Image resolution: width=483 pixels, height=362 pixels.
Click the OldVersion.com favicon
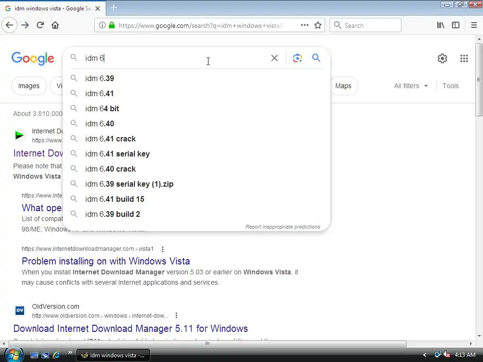(20, 310)
